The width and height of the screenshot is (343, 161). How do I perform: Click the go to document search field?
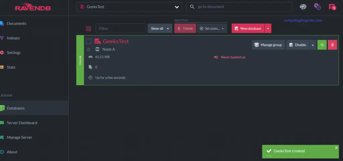239,7
